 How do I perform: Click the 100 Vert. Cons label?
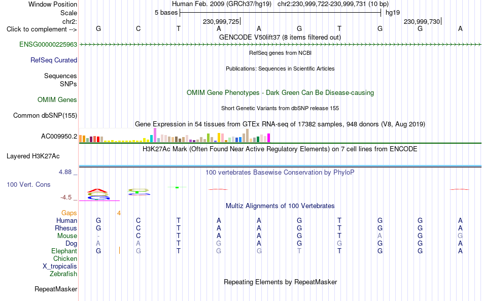click(x=28, y=184)
